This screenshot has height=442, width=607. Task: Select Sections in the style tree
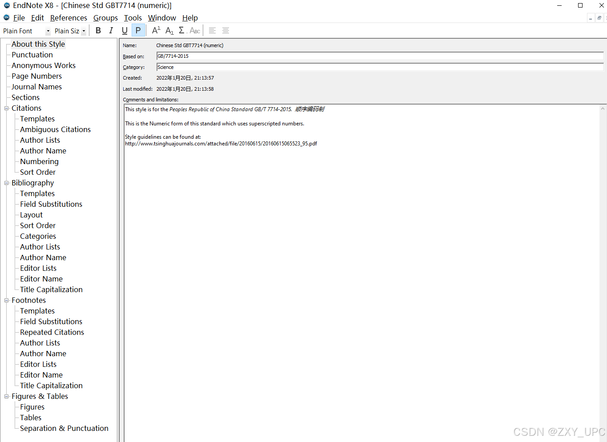coord(25,97)
